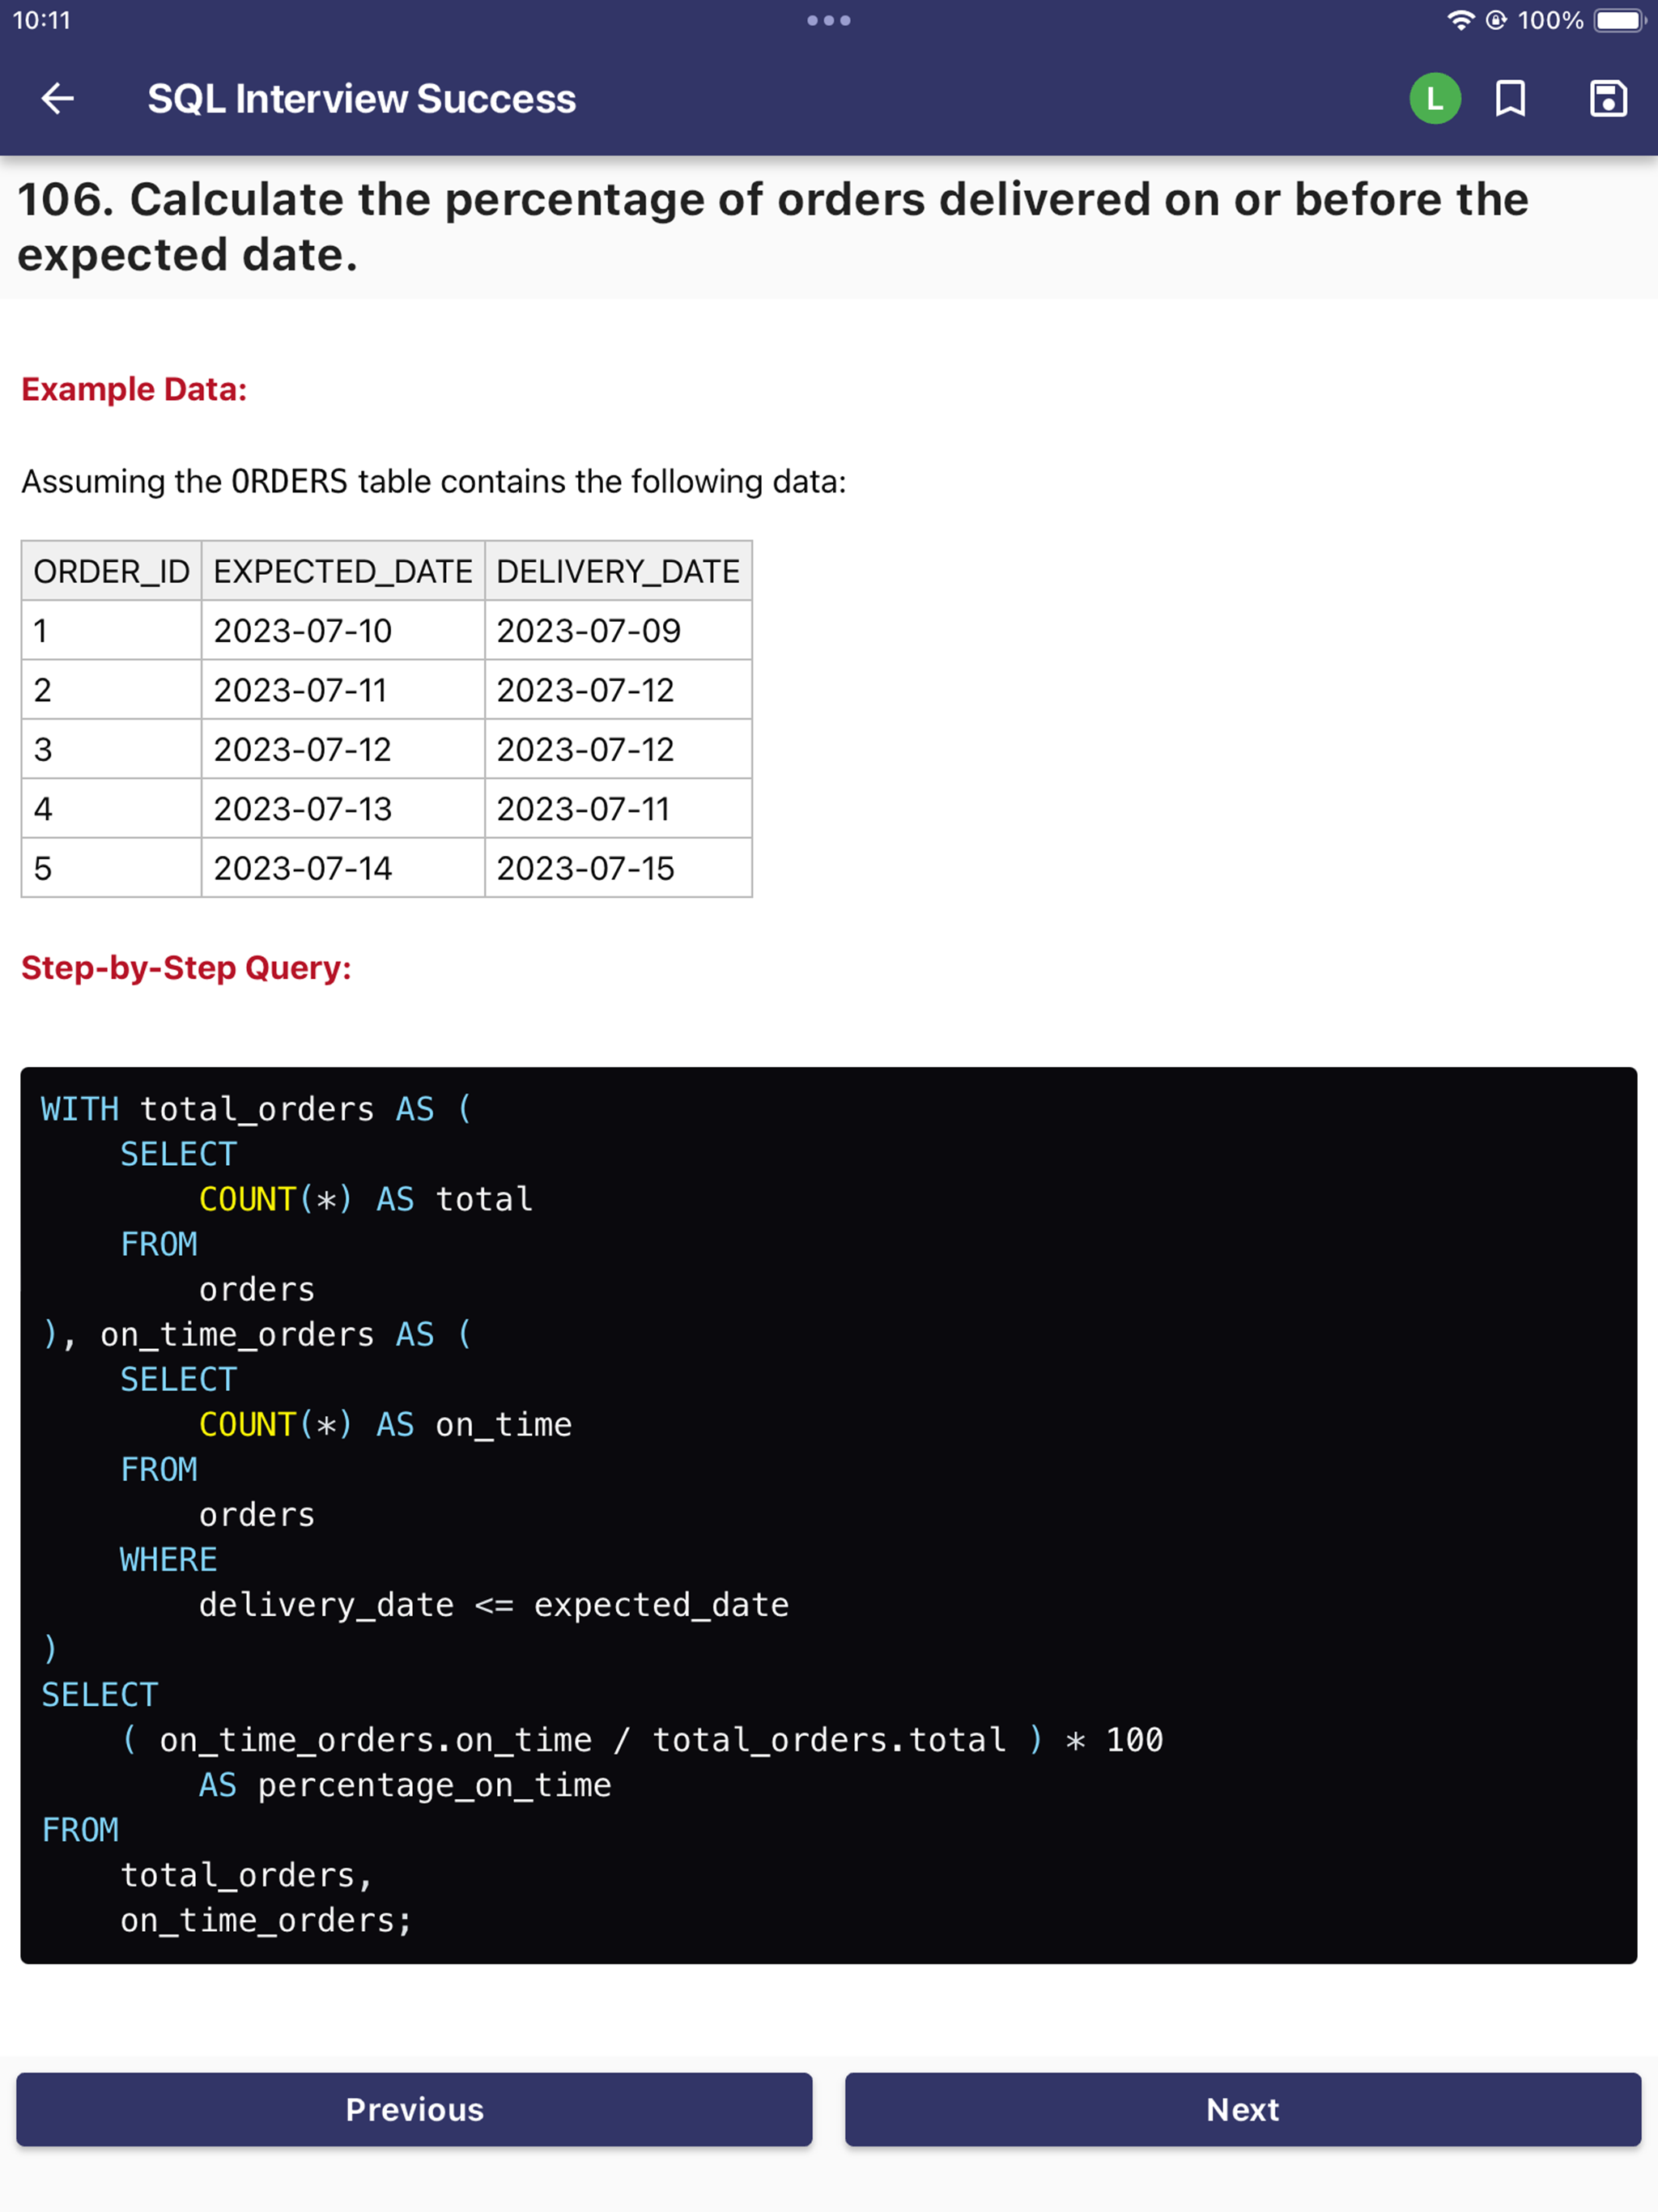This screenshot has height=2212, width=1658.
Task: Tap the question 106 heading text
Action: [773, 227]
